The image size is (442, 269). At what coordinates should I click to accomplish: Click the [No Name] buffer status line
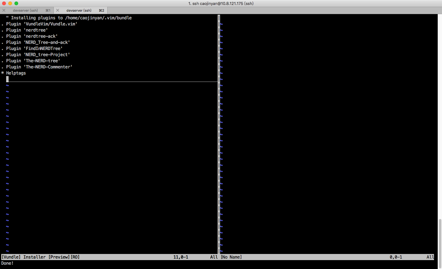pyautogui.click(x=231, y=257)
